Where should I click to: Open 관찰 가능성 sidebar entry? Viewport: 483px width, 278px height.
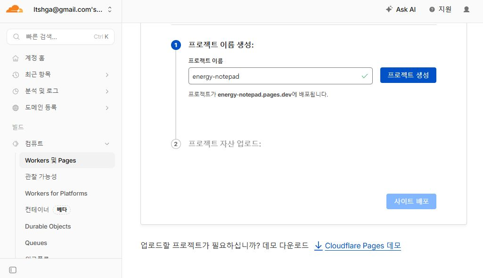click(41, 177)
